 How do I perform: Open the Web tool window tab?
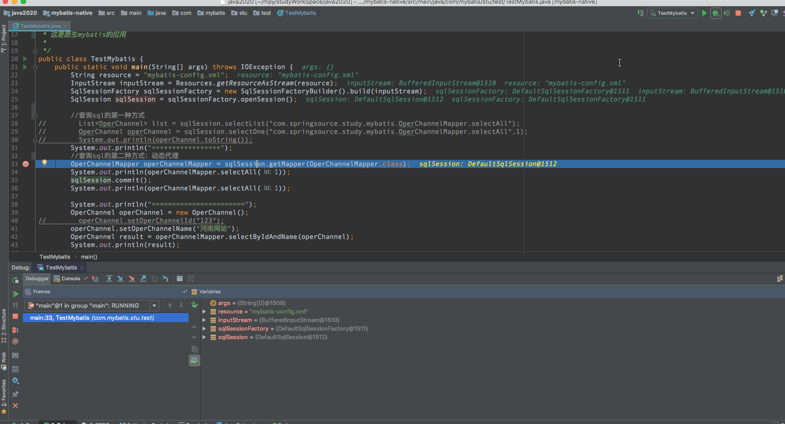[4, 361]
